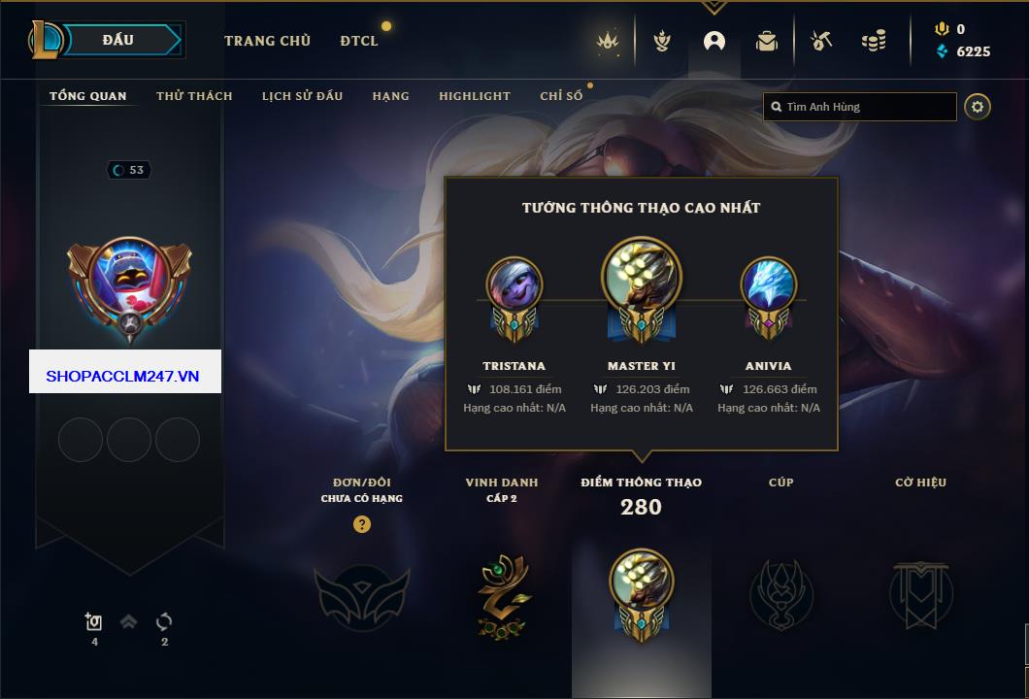Expand the top center dropdown chevron
The width and height of the screenshot is (1029, 699).
(x=714, y=8)
